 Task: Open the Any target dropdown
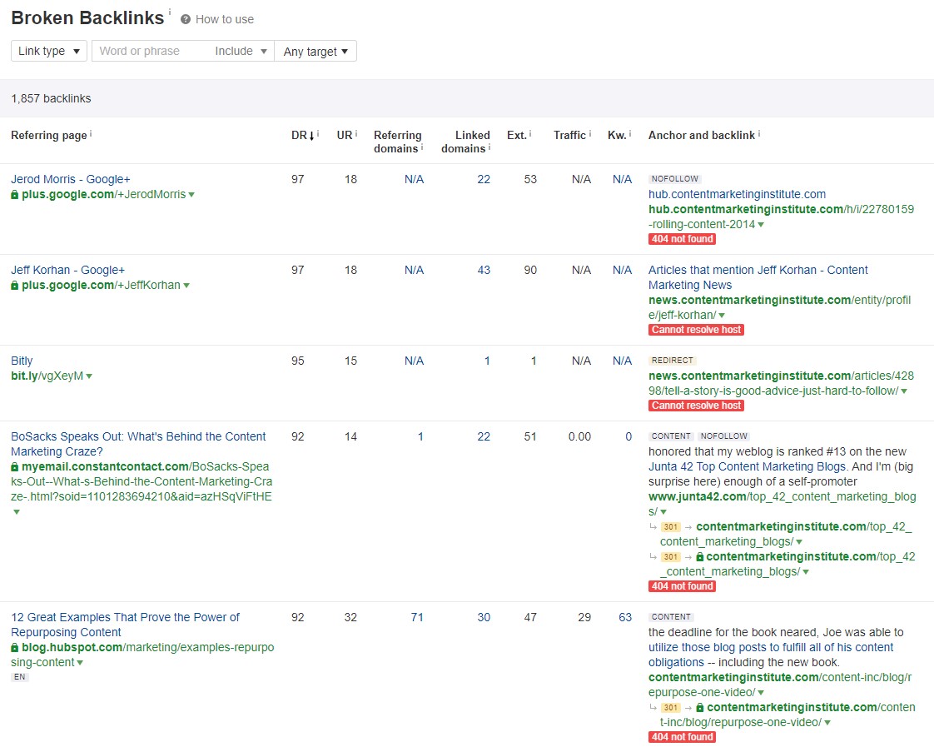(315, 52)
